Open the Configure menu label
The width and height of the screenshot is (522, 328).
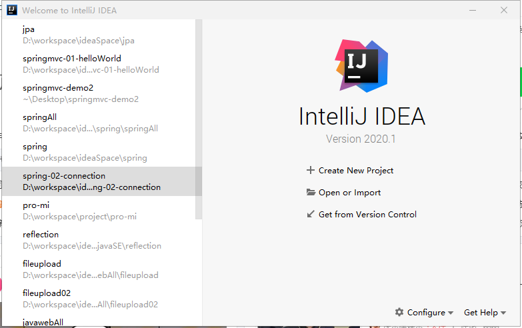tap(426, 313)
